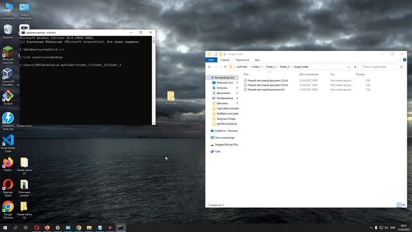Select the Описание канала desktop folder
Screen dimensions: 412x232
pyautogui.click(x=24, y=188)
